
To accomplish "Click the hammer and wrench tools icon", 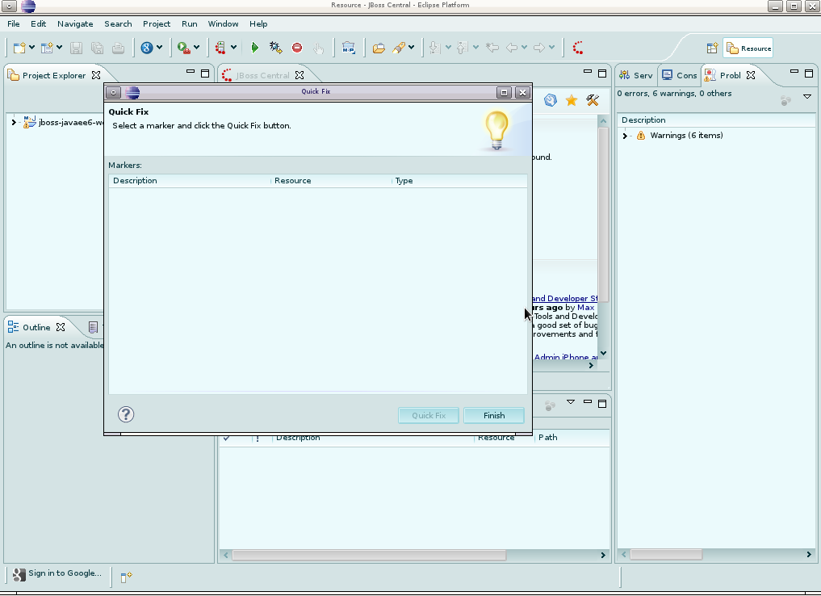I will (x=593, y=100).
